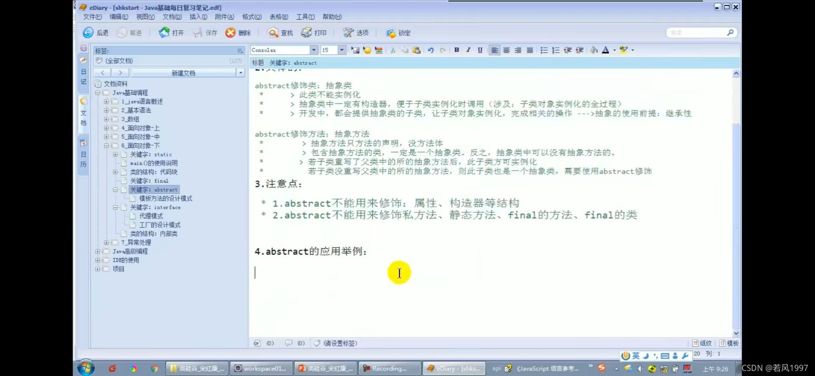Open the 文件(F) menu
Image resolution: width=815 pixels, height=376 pixels.
pyautogui.click(x=93, y=17)
